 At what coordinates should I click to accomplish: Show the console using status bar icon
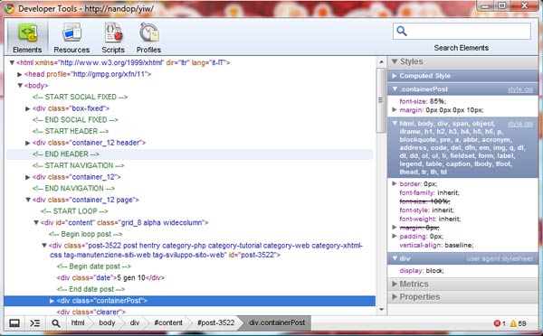coord(35,323)
